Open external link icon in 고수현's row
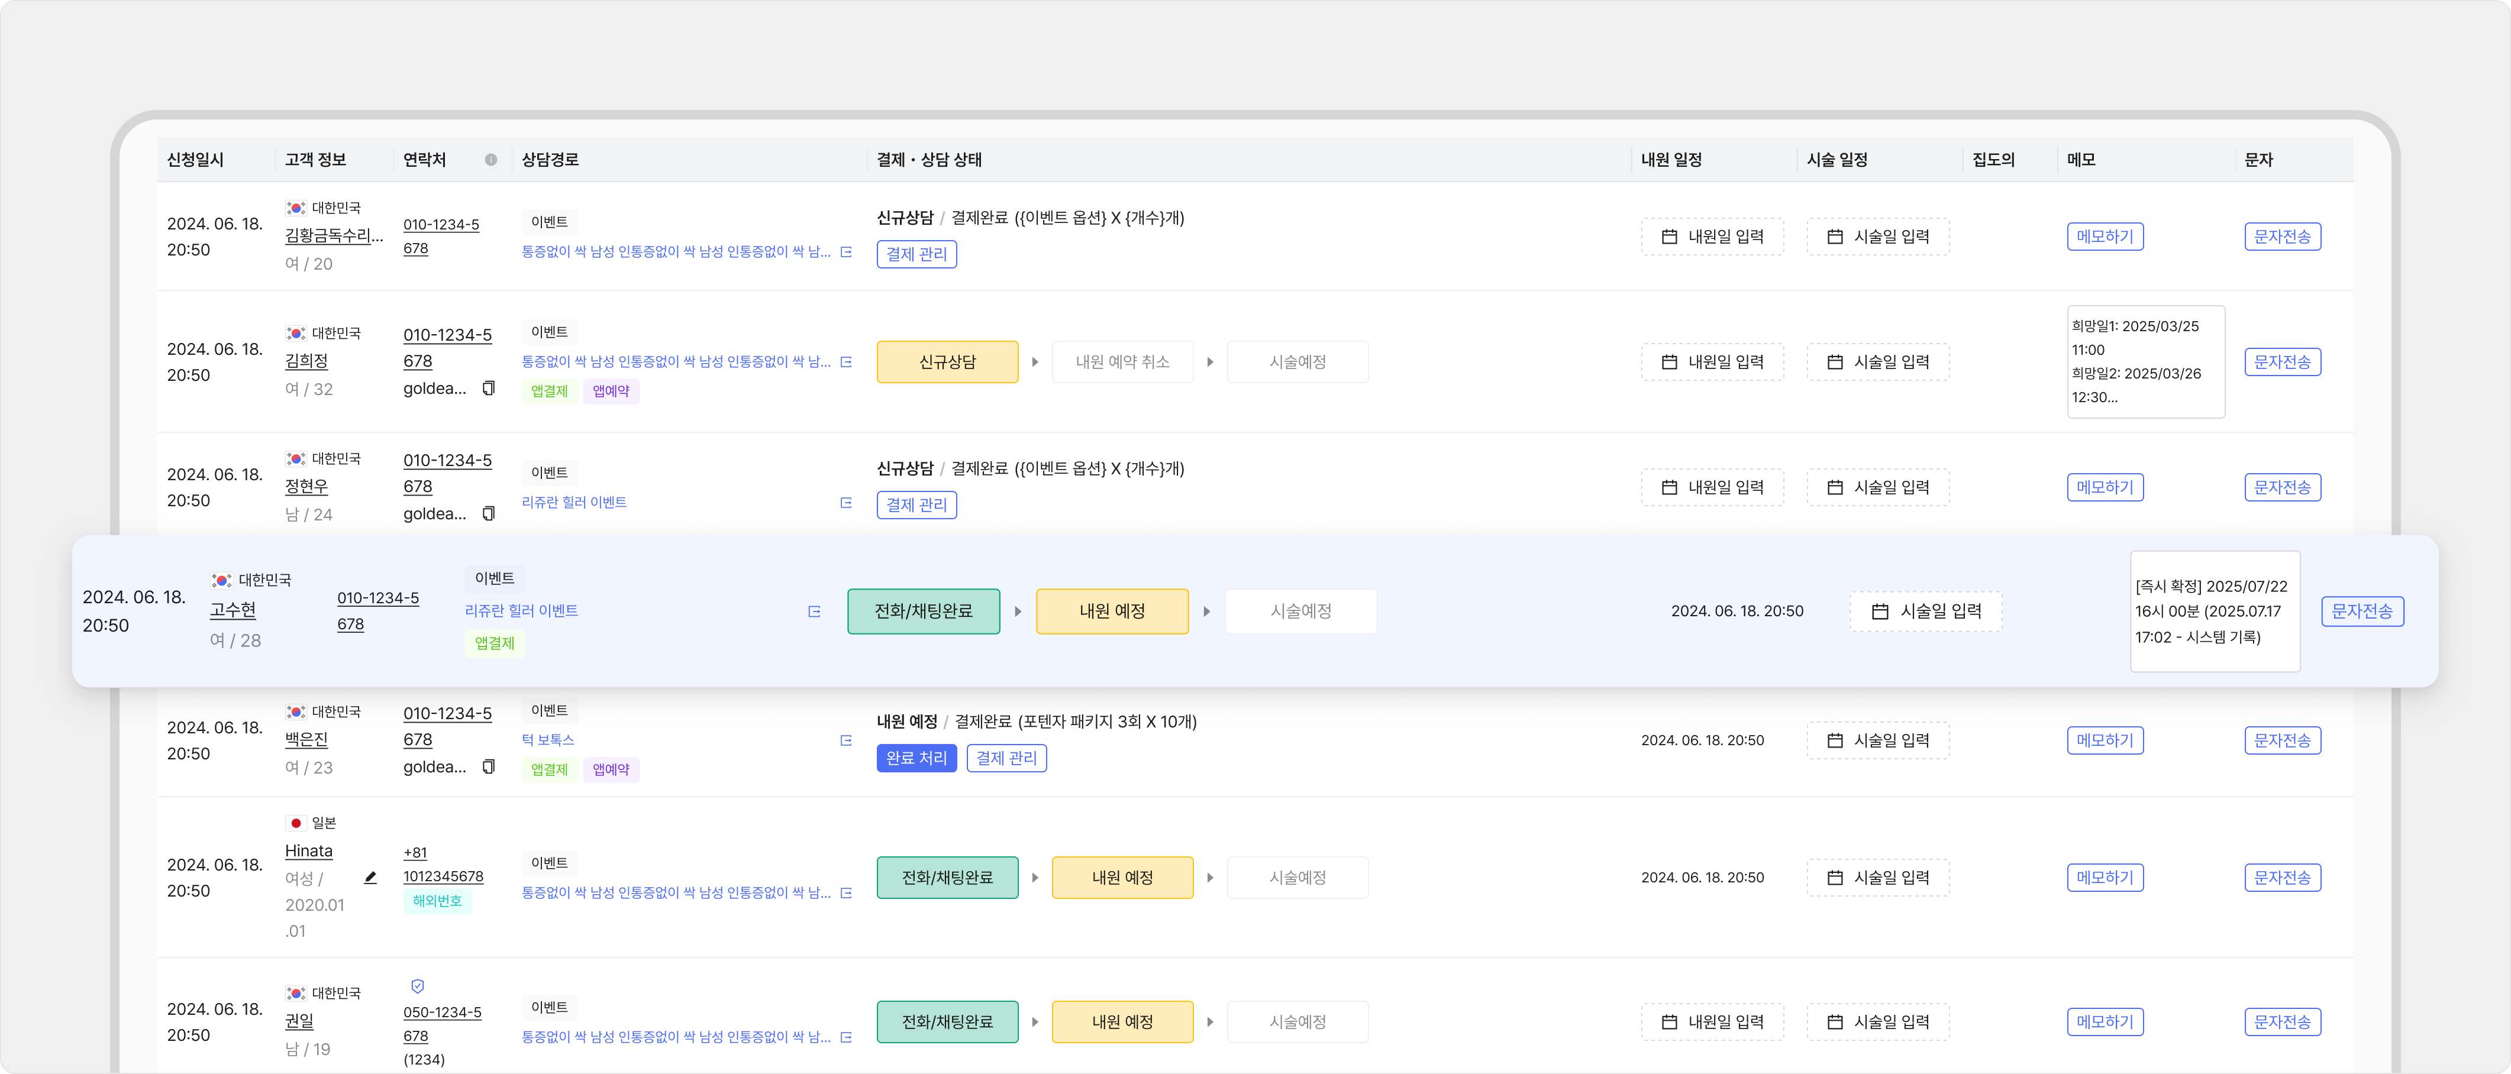Viewport: 2511px width, 1074px height. 814,612
